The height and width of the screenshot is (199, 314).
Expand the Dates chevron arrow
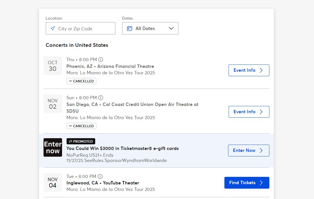pos(171,28)
